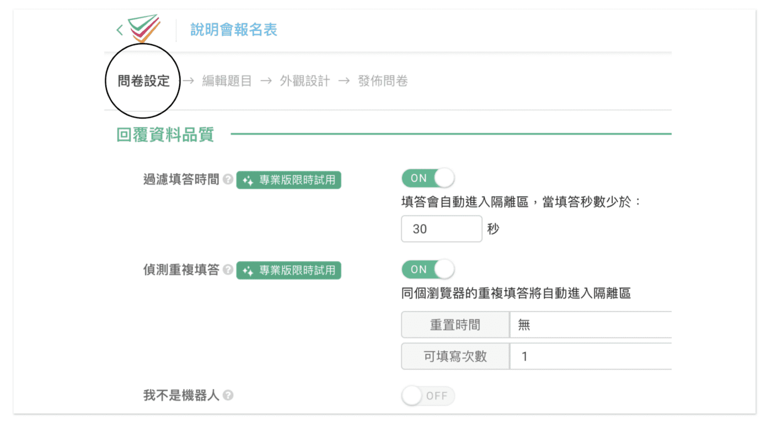Click the 說明會報名表 survey title
The height and width of the screenshot is (423, 772).
pos(234,29)
